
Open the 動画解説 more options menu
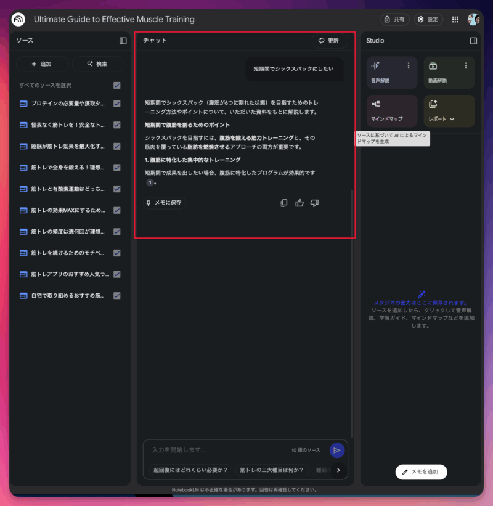tap(465, 65)
